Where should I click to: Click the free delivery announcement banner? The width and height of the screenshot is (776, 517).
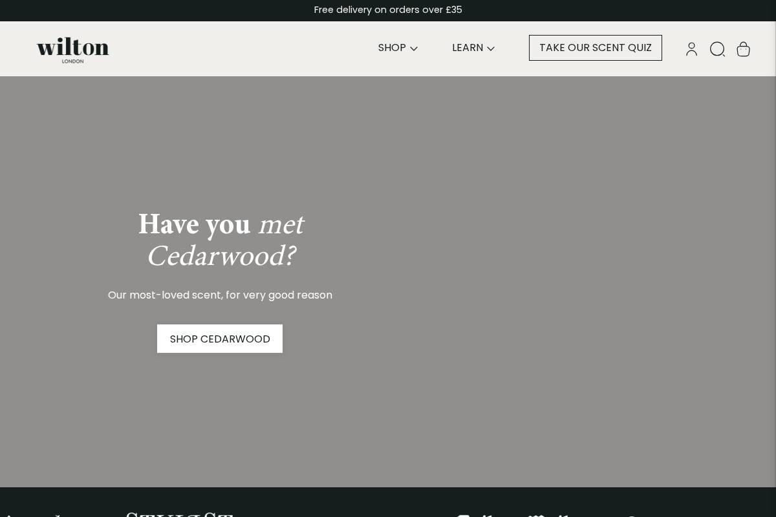[388, 10]
